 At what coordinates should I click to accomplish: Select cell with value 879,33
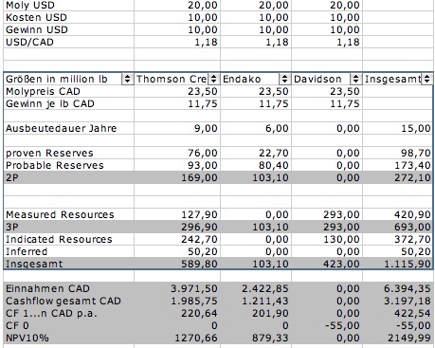tap(256, 338)
